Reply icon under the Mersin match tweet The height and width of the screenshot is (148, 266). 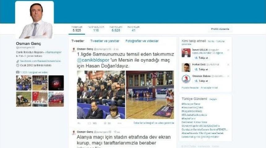[x=79, y=123]
